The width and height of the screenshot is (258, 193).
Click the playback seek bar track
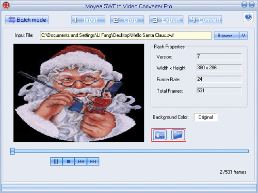click(x=132, y=151)
